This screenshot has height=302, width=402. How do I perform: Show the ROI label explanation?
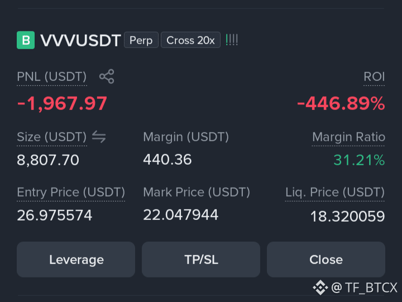[374, 76]
